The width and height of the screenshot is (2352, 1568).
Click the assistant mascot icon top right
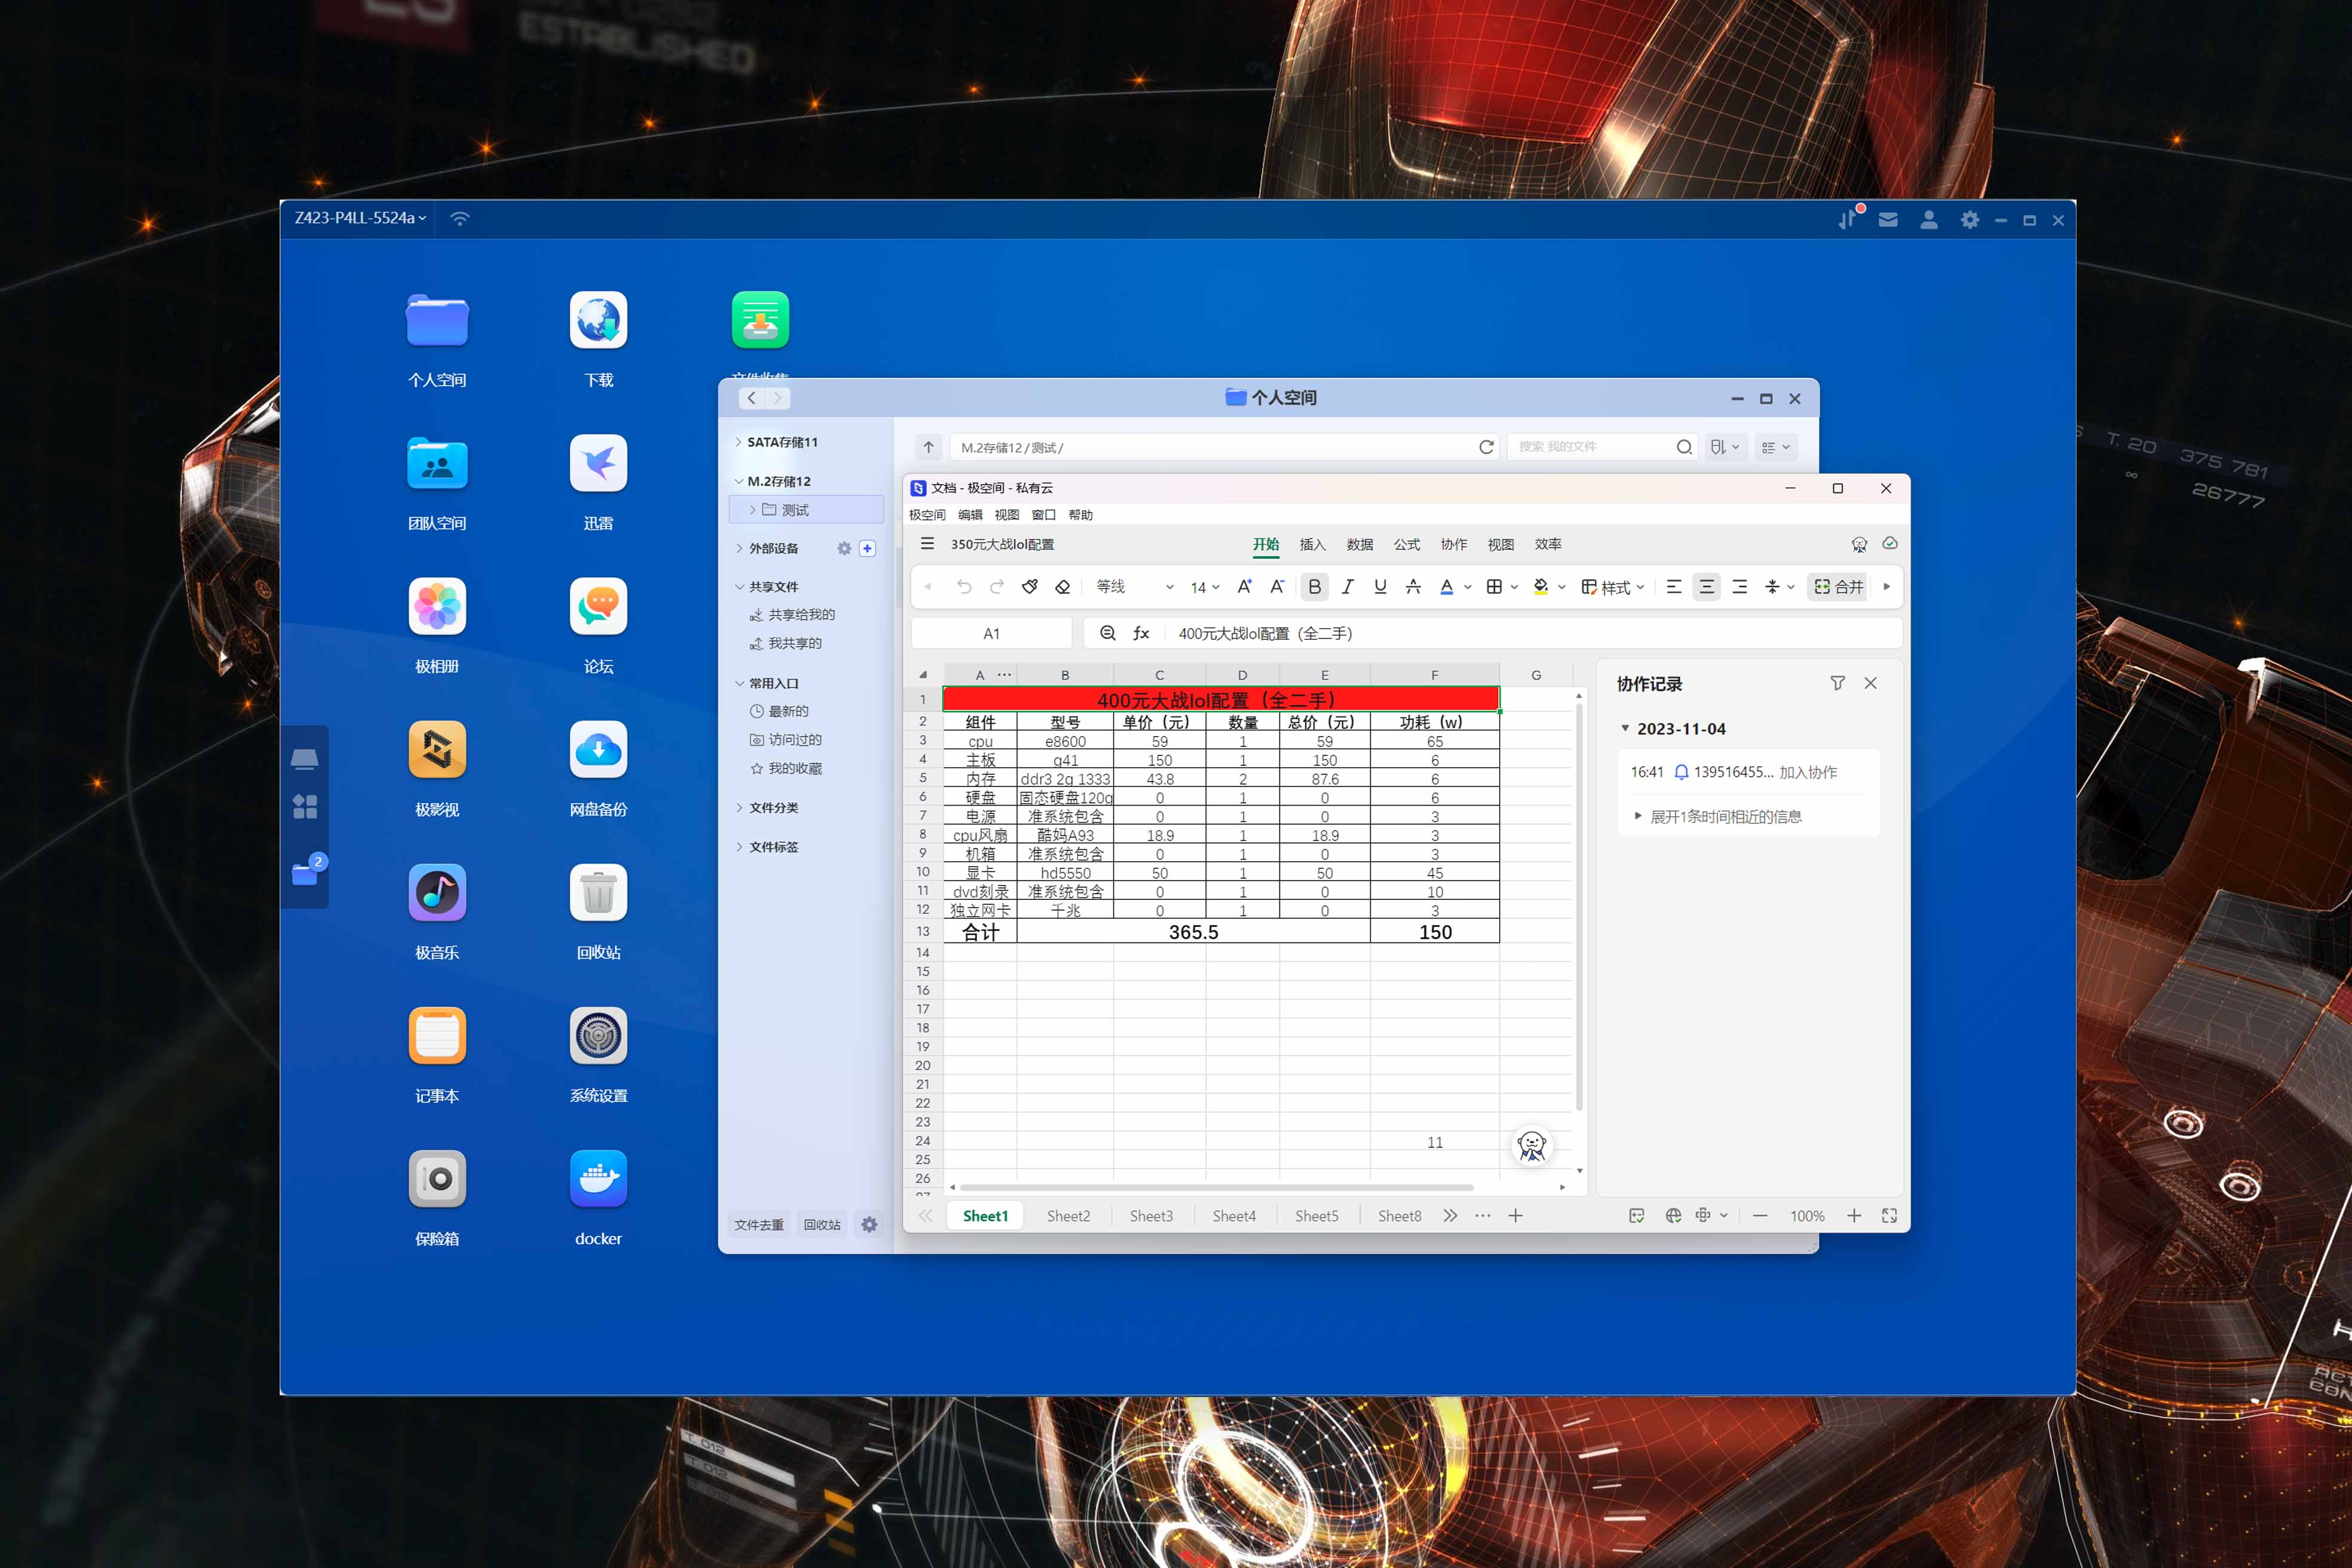pyautogui.click(x=1859, y=545)
